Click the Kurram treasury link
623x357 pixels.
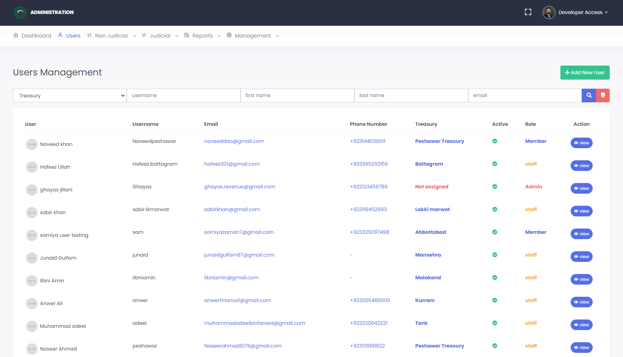pyautogui.click(x=425, y=301)
